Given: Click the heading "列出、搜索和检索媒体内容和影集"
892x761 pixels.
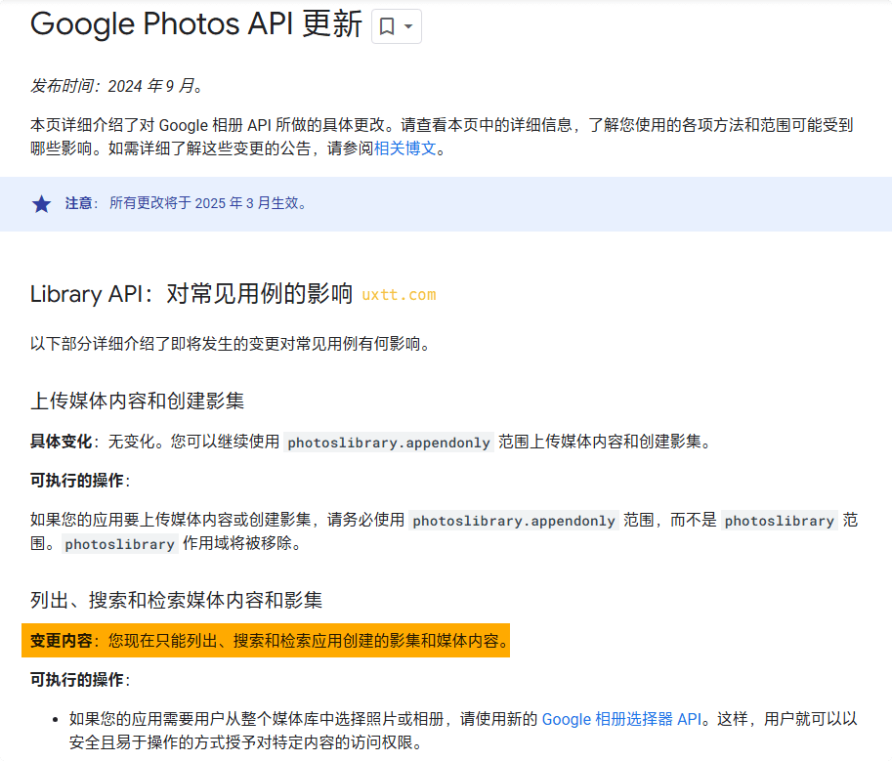Looking at the screenshot, I should [177, 600].
